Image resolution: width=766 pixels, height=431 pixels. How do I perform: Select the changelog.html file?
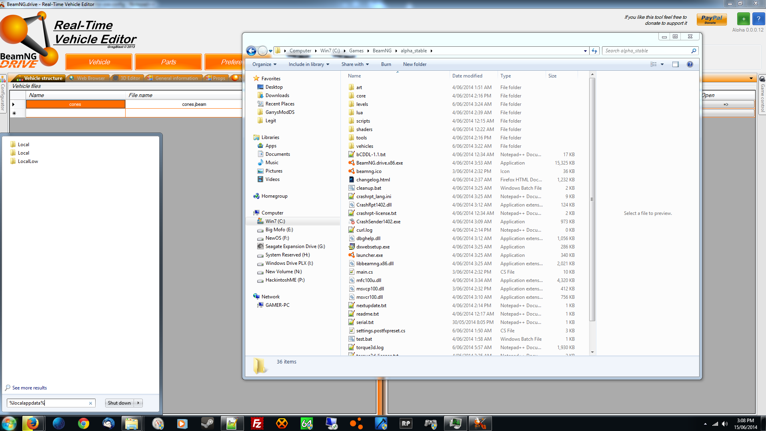click(x=373, y=180)
